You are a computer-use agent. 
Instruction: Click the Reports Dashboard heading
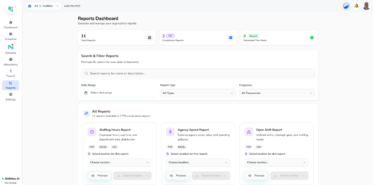[98, 19]
